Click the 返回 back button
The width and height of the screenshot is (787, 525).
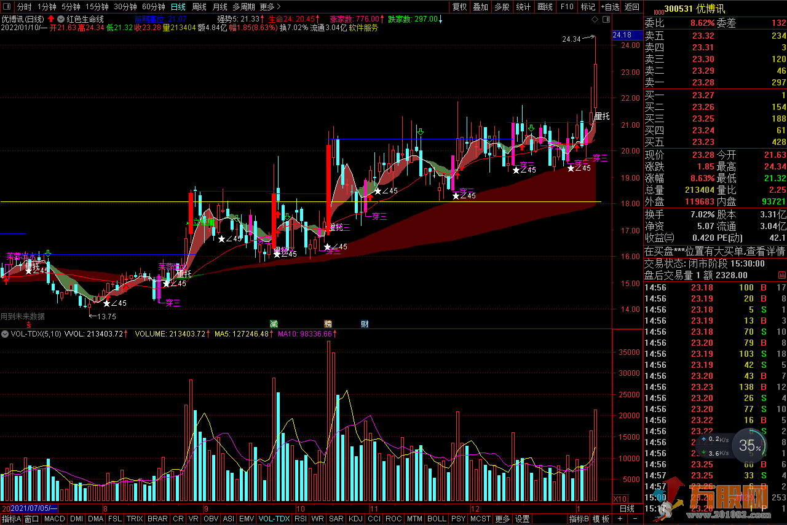[x=631, y=7]
